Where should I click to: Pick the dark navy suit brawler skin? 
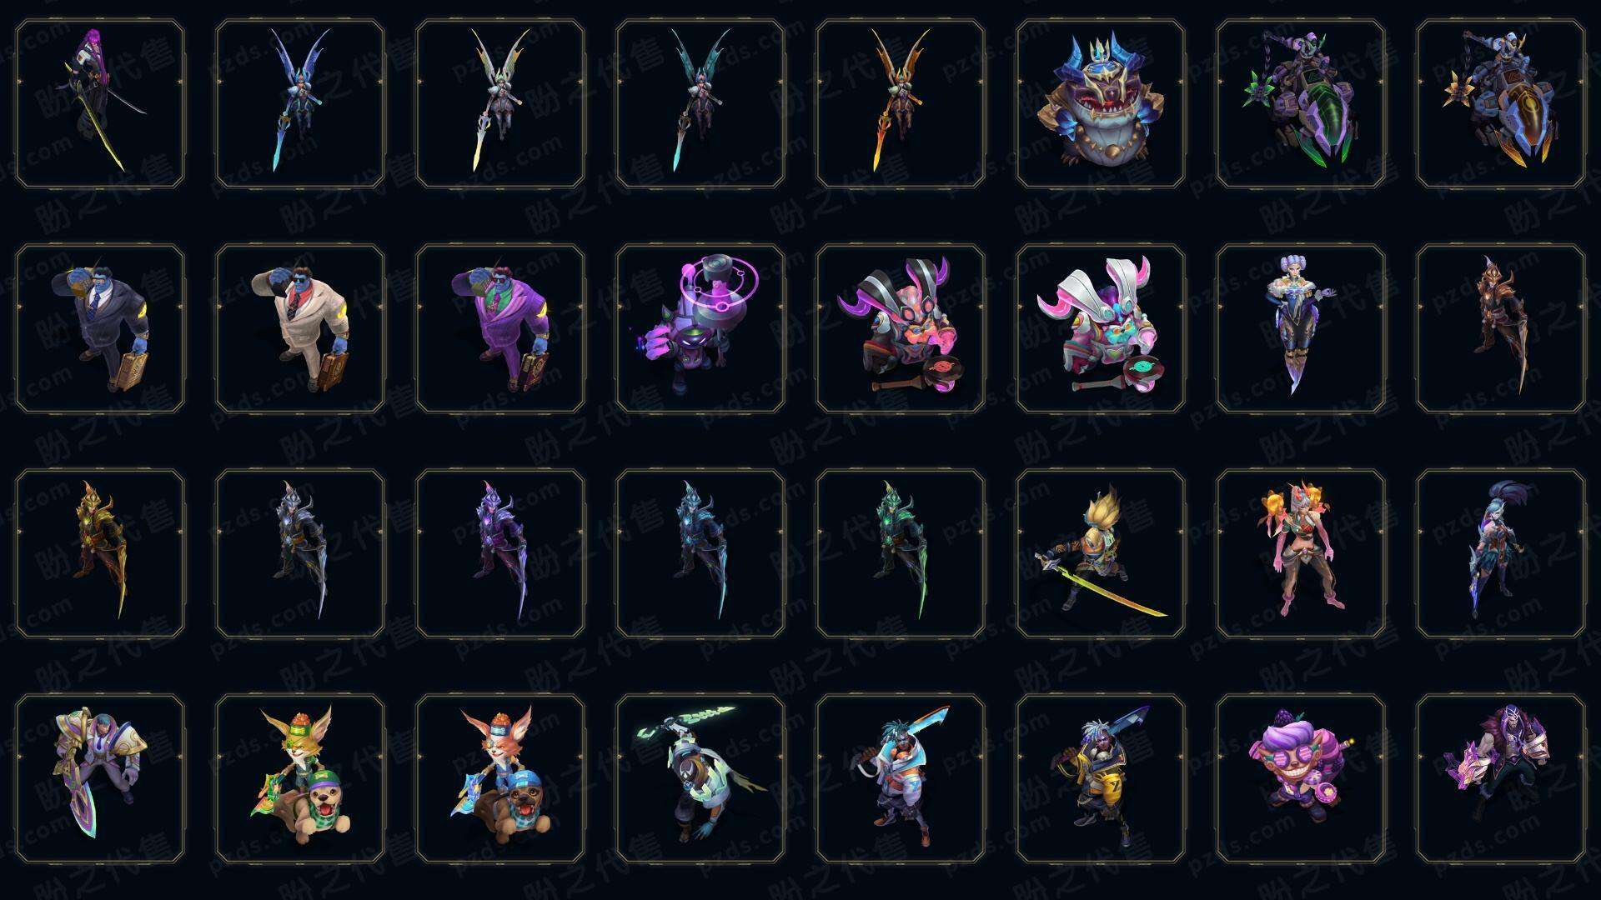click(x=100, y=328)
